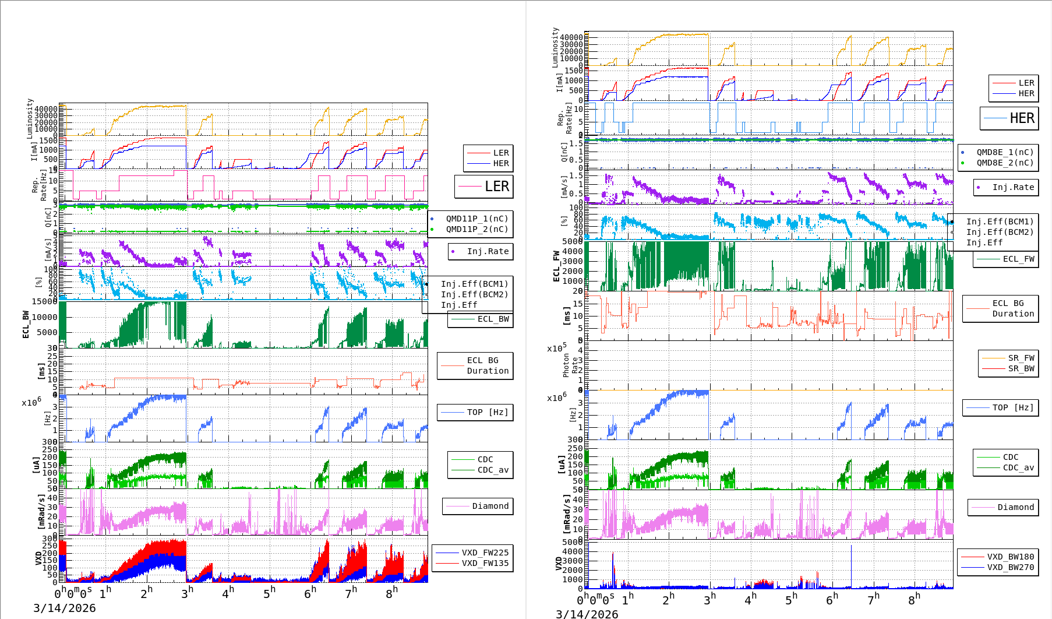Click the 5h tick on right time axis

pos(791,599)
